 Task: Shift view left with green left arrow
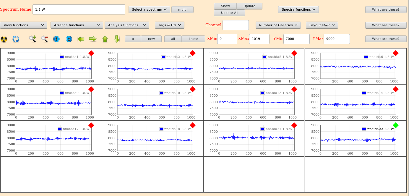coord(81,39)
